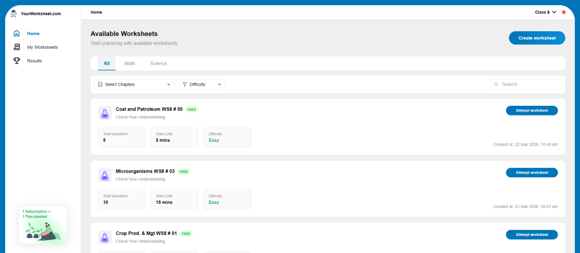Click the funnel icon in Difficulty filter
The height and width of the screenshot is (253, 580).
tap(184, 85)
